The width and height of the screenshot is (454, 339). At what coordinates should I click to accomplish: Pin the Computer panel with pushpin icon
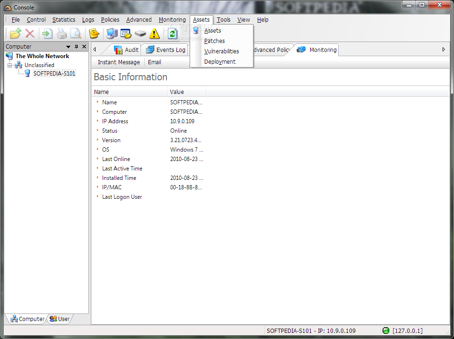(77, 47)
